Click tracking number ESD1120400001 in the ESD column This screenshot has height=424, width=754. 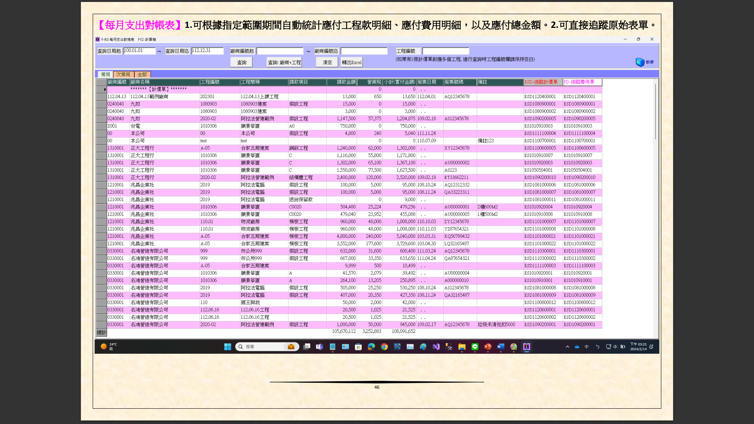[540, 97]
